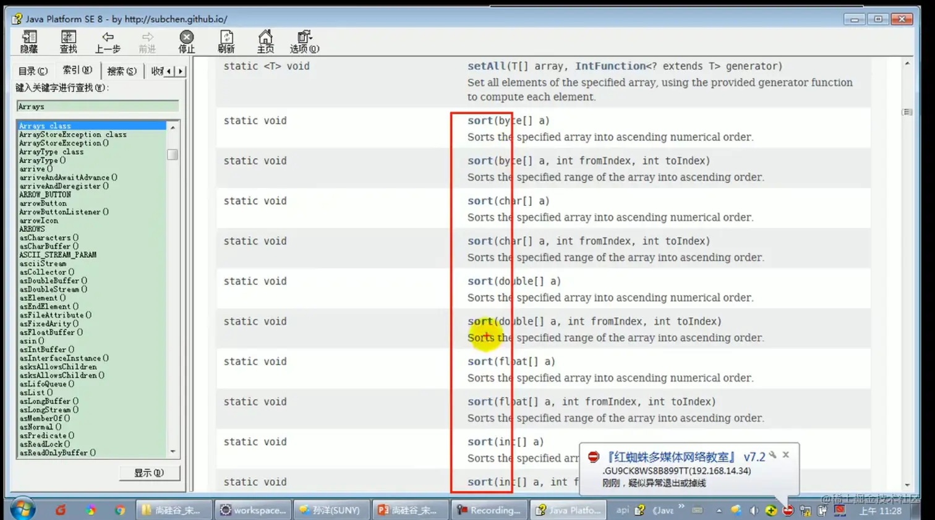This screenshot has width=935, height=520.
Task: Open the setAll(T[] array, IntFunction) method link
Action: [487, 66]
